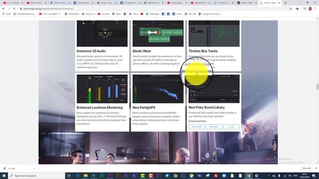The height and width of the screenshot is (179, 319).
Task: Switch to the '(2) YouTube' tab
Action: pos(176,3)
